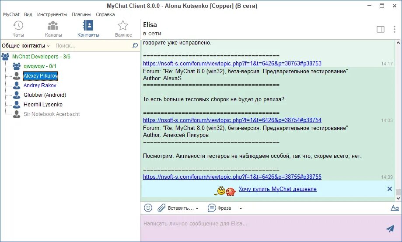Click Alexey Pikurov's avatar icon
402x242 pixels.
[17, 75]
